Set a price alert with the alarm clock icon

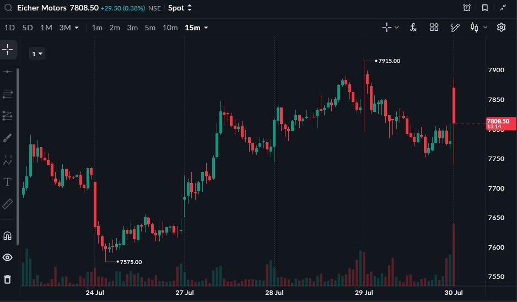(466, 8)
